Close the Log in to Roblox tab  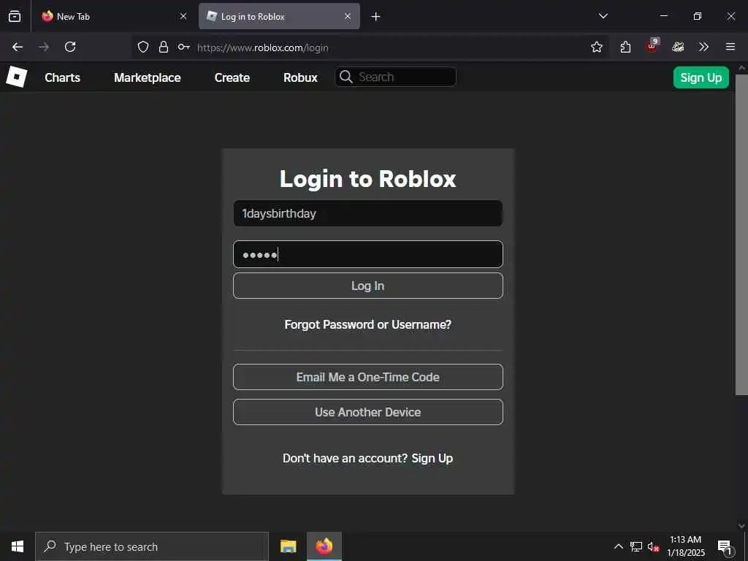click(348, 16)
